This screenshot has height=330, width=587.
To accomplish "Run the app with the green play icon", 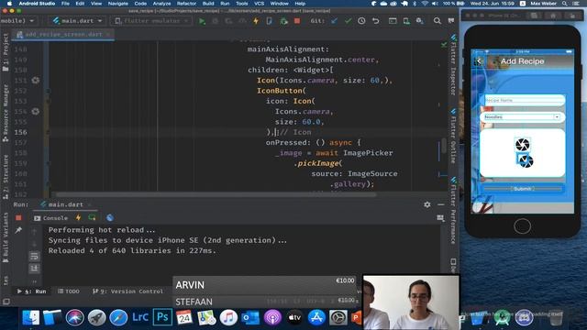I will [202, 21].
